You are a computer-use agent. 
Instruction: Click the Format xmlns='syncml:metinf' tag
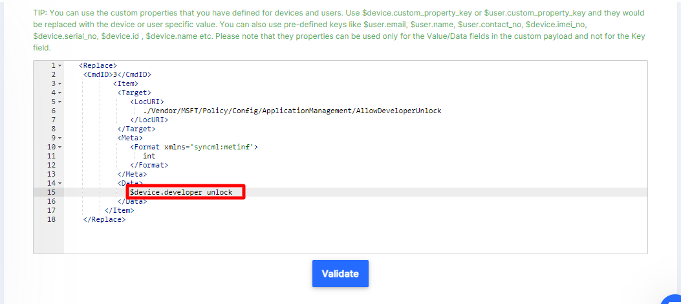click(194, 147)
